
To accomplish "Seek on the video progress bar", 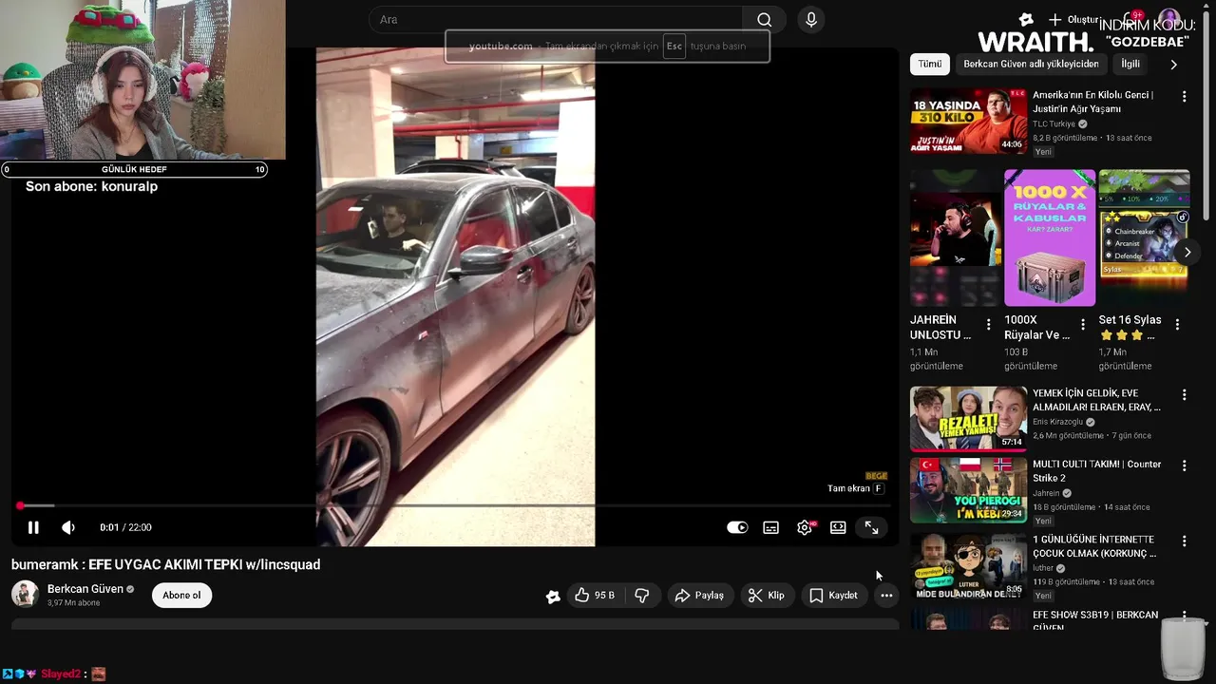I will click(x=454, y=506).
